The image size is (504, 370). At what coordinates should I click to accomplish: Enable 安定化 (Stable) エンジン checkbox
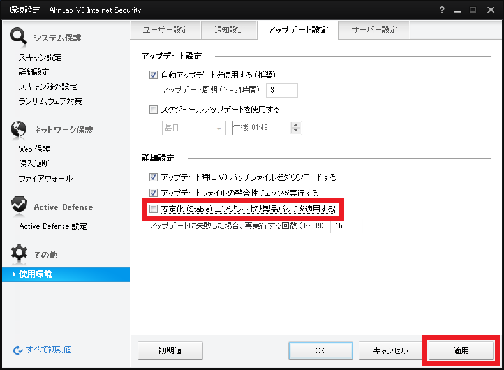click(x=153, y=209)
